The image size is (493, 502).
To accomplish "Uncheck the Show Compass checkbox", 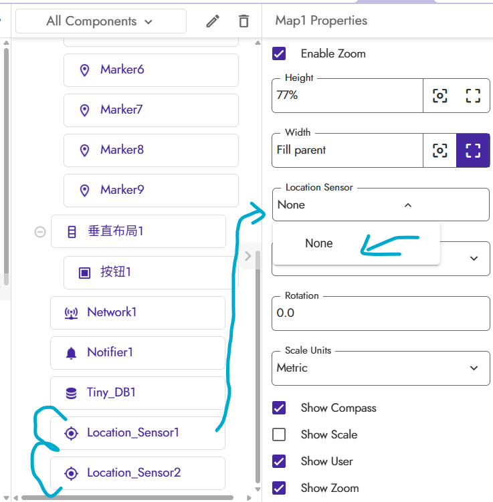I will [x=279, y=408].
